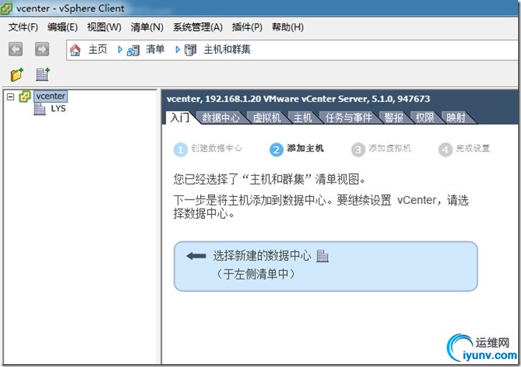Open the 文件(F) menu
521x367 pixels.
23,27
